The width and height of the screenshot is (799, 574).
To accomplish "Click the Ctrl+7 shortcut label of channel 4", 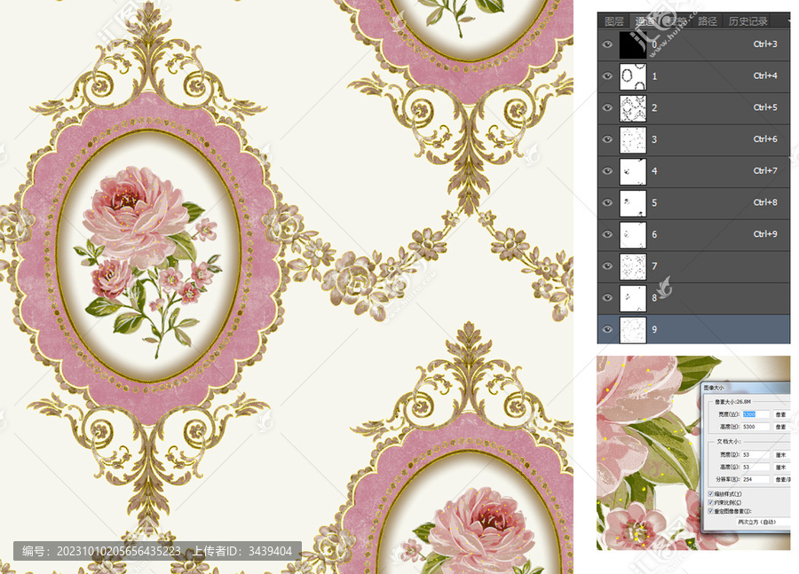I will click(x=765, y=170).
